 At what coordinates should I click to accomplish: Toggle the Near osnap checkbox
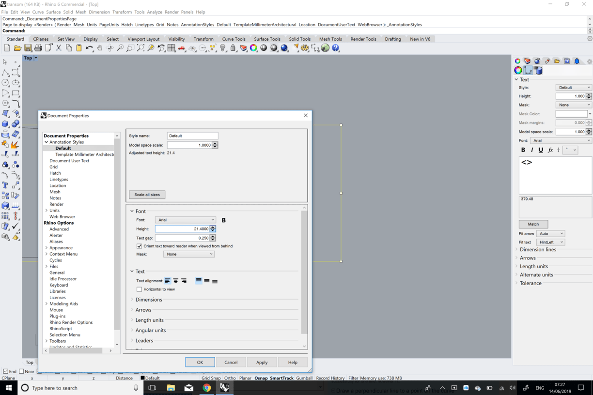click(21, 371)
